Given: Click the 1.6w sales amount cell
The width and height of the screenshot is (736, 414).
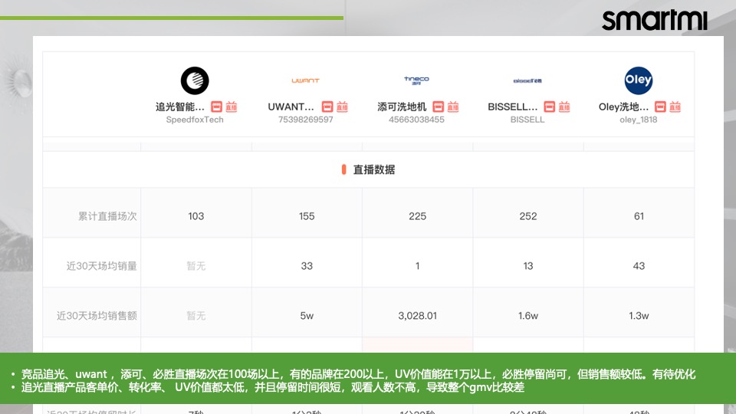Looking at the screenshot, I should [528, 315].
